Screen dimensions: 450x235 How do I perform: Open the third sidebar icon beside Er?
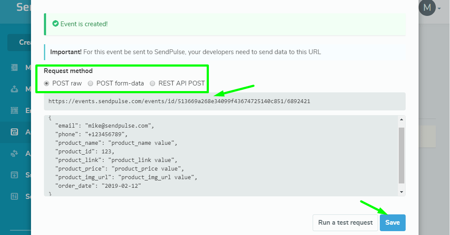coord(14,110)
